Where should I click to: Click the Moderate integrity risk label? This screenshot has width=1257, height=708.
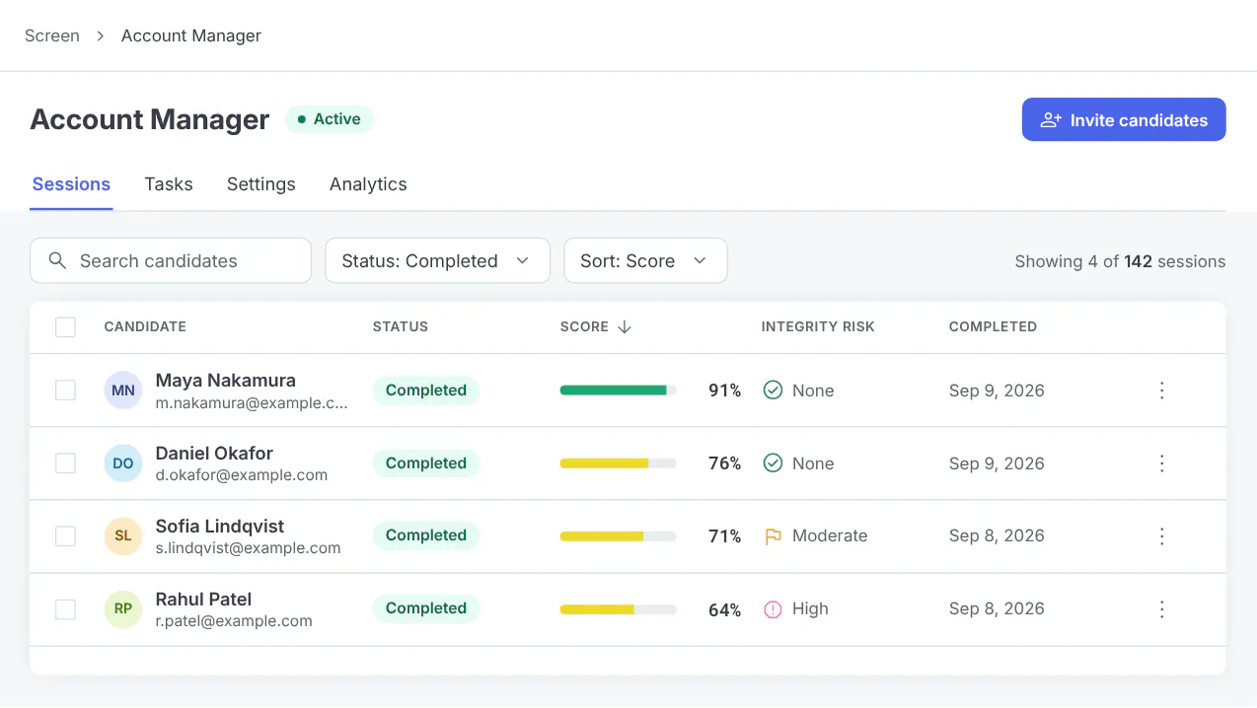pyautogui.click(x=830, y=535)
